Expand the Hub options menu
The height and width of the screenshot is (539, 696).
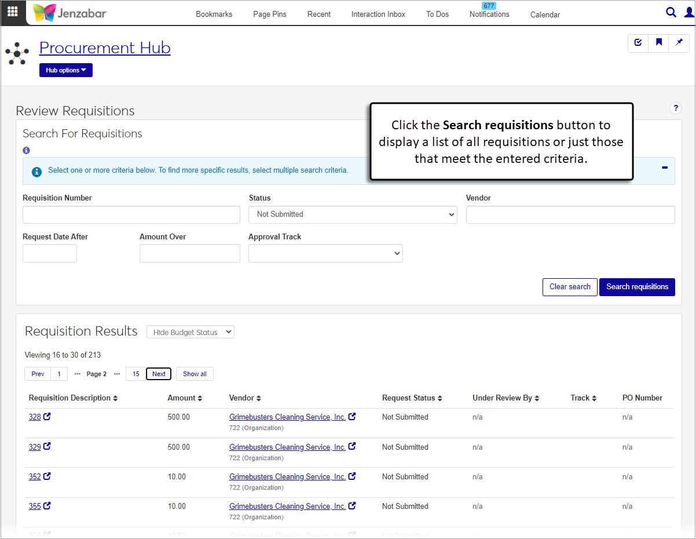pos(66,70)
